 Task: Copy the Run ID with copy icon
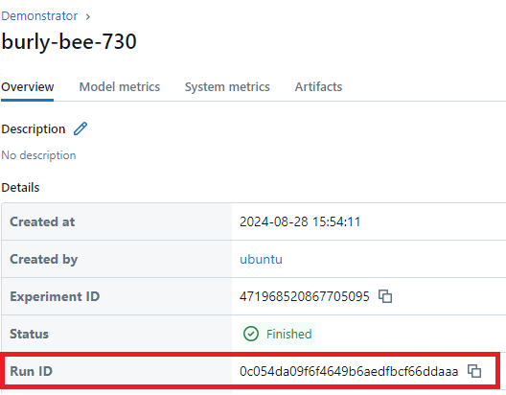click(x=474, y=371)
